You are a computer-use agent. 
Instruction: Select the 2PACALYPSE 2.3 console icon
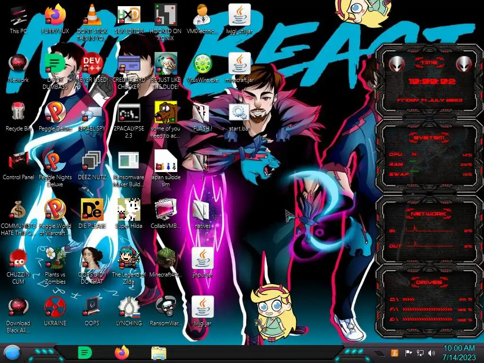point(129,120)
